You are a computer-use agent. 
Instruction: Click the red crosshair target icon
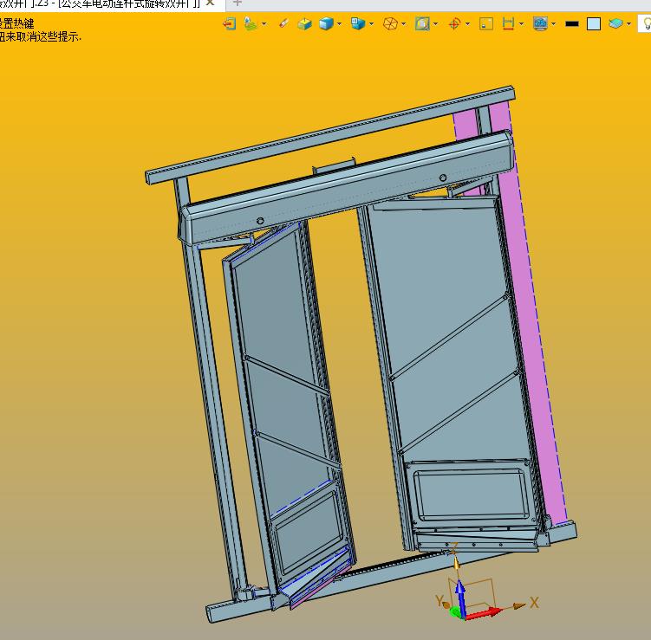(x=453, y=23)
